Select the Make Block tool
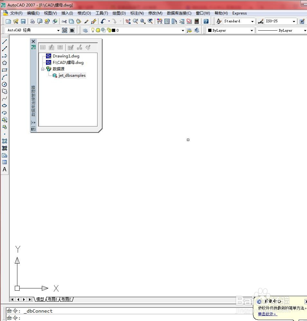307x321 pixels. pyautogui.click(x=5, y=127)
